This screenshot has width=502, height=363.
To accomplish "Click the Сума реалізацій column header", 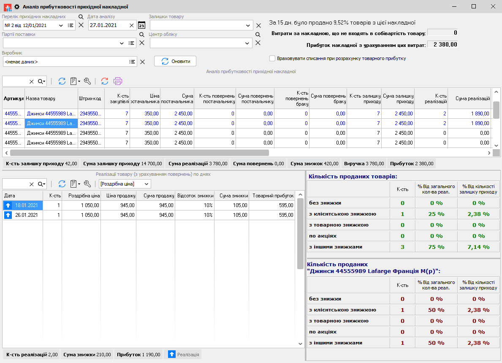I will coord(469,98).
